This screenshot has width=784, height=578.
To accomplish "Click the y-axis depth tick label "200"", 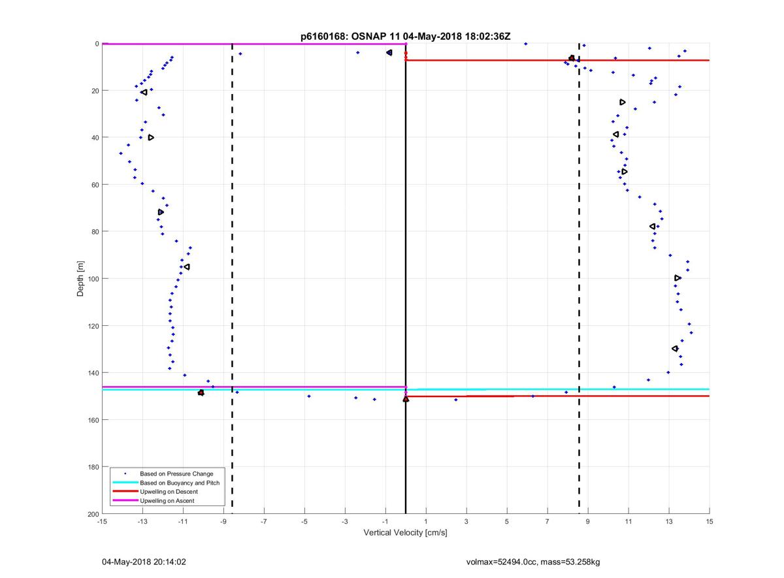I will [x=93, y=514].
